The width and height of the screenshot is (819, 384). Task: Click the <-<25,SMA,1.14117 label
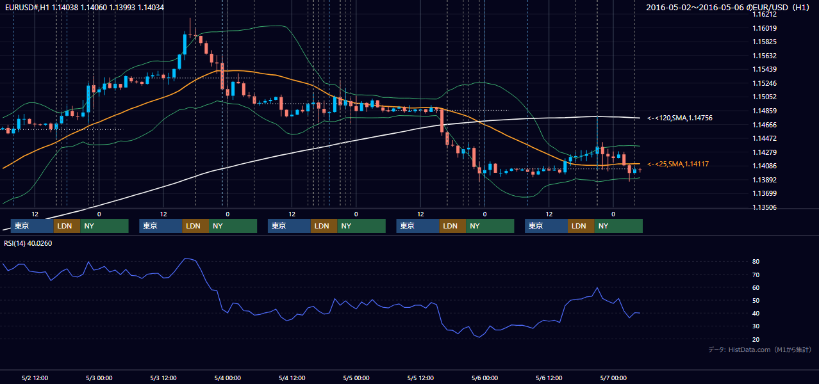678,164
